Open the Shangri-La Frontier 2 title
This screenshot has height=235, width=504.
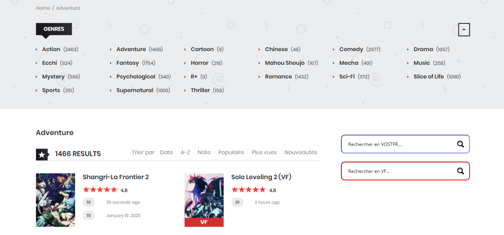116,177
